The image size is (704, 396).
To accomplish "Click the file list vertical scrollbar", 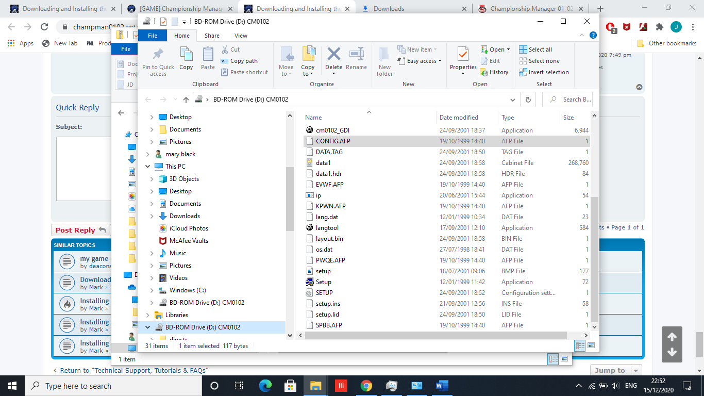I will [595, 258].
